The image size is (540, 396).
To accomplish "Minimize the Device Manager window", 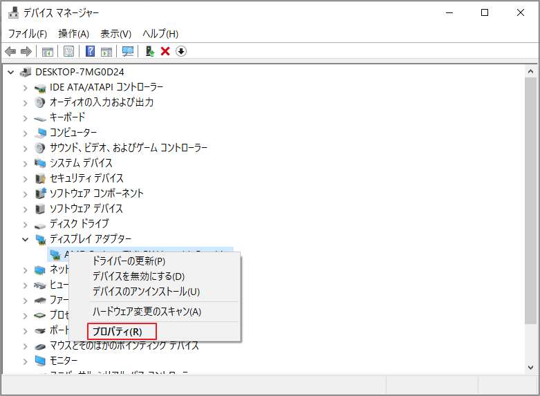I will (x=449, y=12).
